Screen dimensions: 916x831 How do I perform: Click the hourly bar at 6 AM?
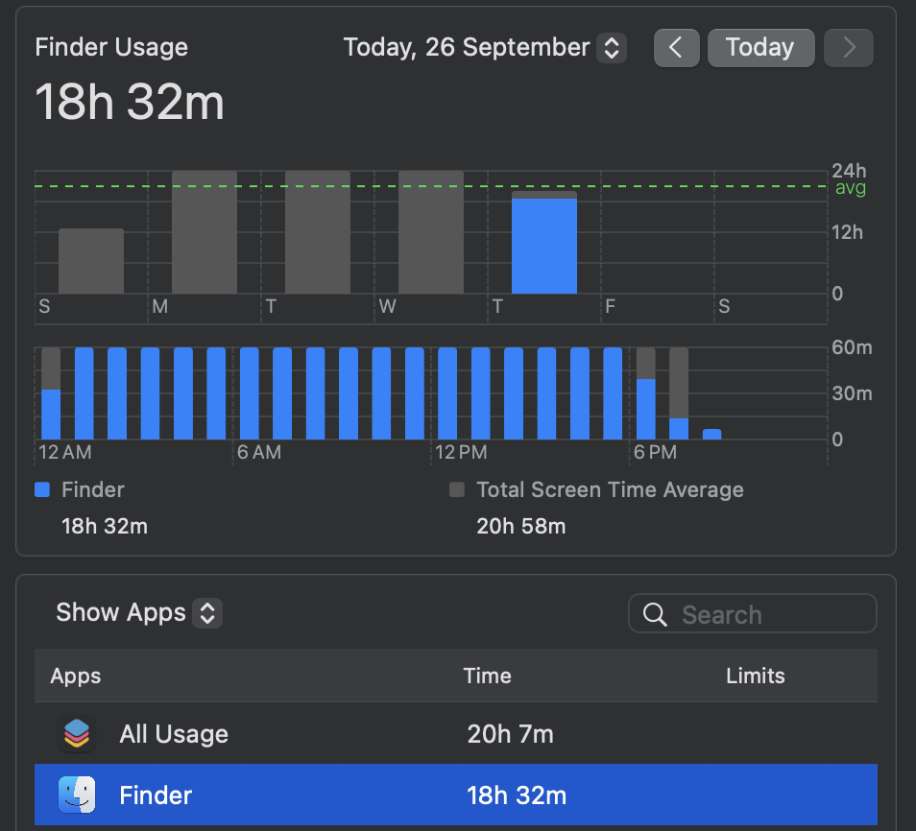coord(250,393)
